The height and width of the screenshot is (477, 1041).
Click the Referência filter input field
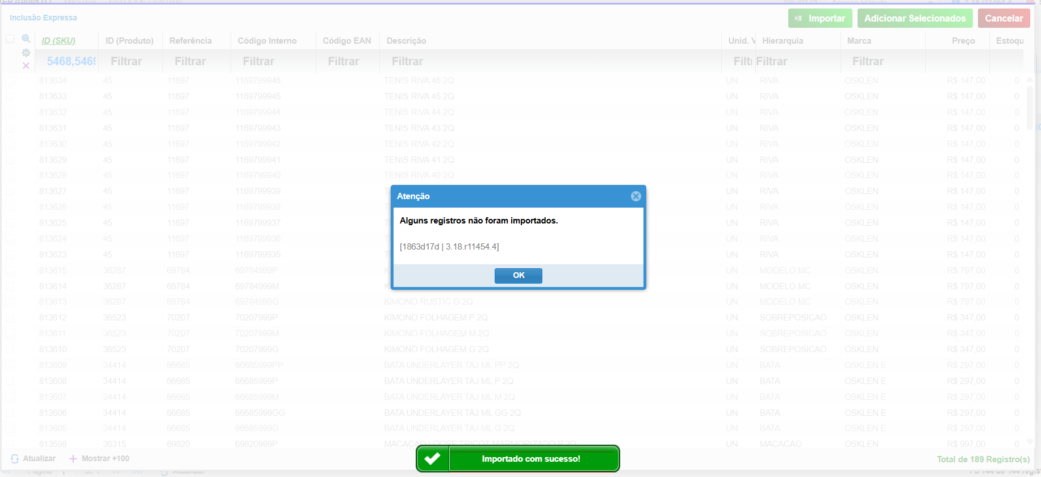pos(196,61)
